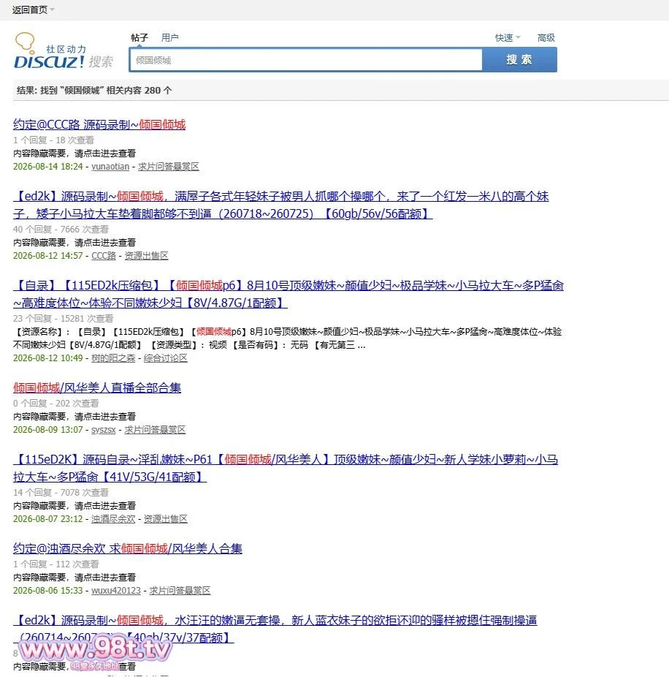This screenshot has width=669, height=677.
Task: Open author profile yunaotian
Action: coord(110,167)
